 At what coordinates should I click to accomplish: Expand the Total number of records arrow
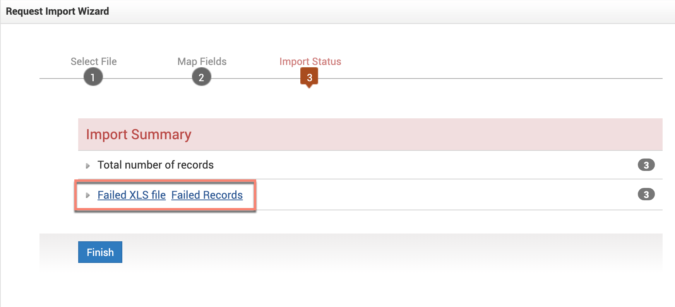[x=88, y=166]
